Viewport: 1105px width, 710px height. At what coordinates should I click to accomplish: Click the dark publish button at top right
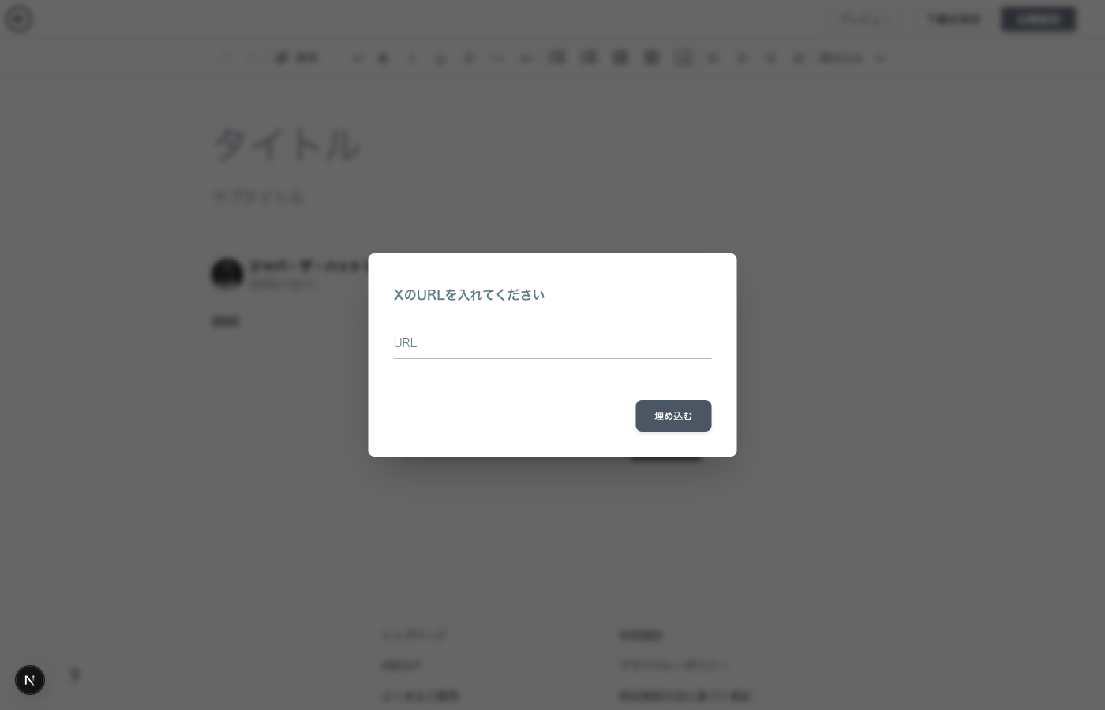1038,19
